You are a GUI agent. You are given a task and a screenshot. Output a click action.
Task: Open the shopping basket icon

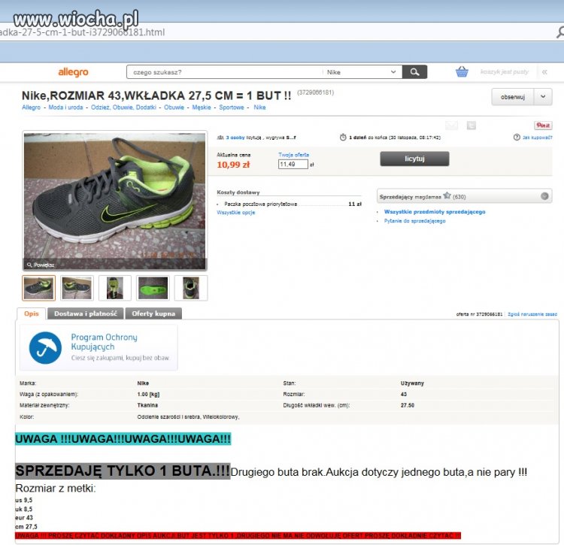click(462, 71)
